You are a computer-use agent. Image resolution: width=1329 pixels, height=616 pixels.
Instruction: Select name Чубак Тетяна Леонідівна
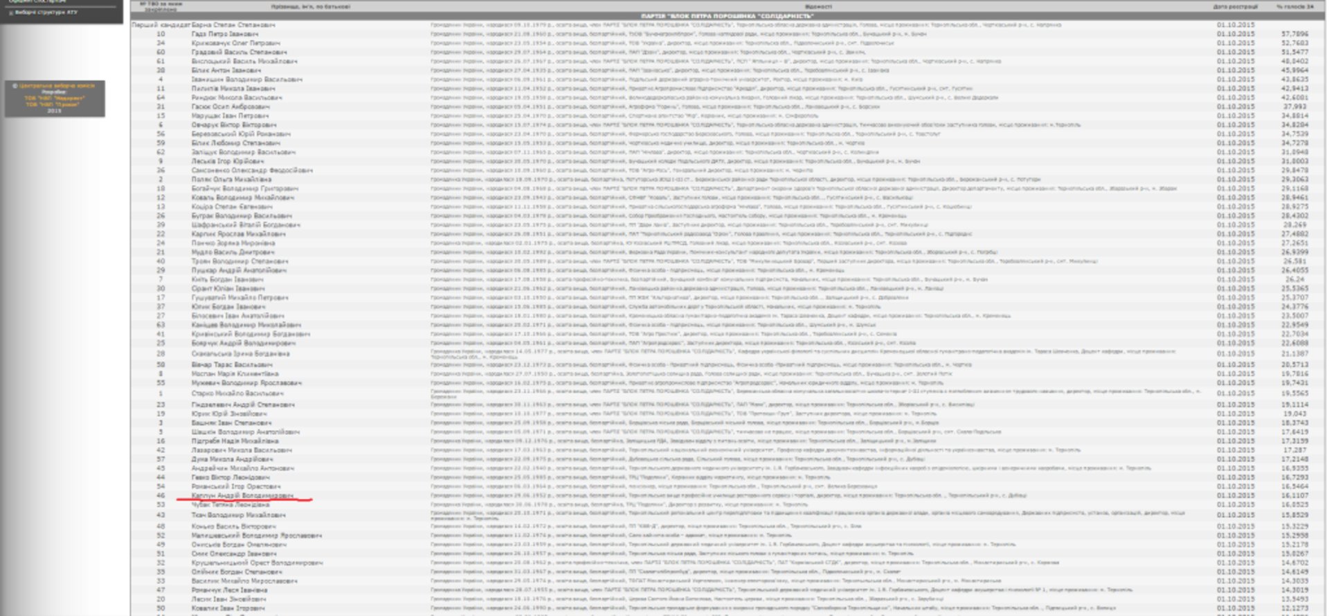[230, 505]
